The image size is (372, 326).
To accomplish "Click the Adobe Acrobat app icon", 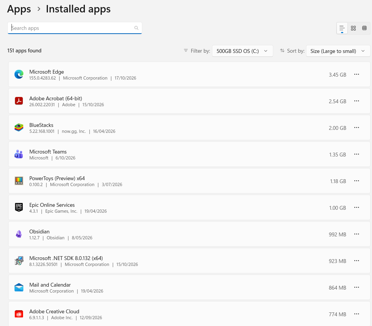I will 19,101.
